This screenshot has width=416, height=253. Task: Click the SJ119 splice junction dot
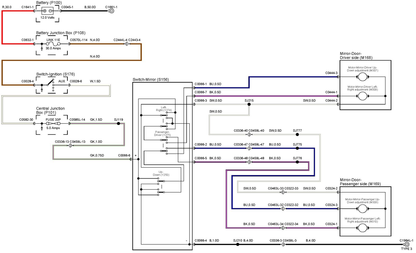point(119,124)
